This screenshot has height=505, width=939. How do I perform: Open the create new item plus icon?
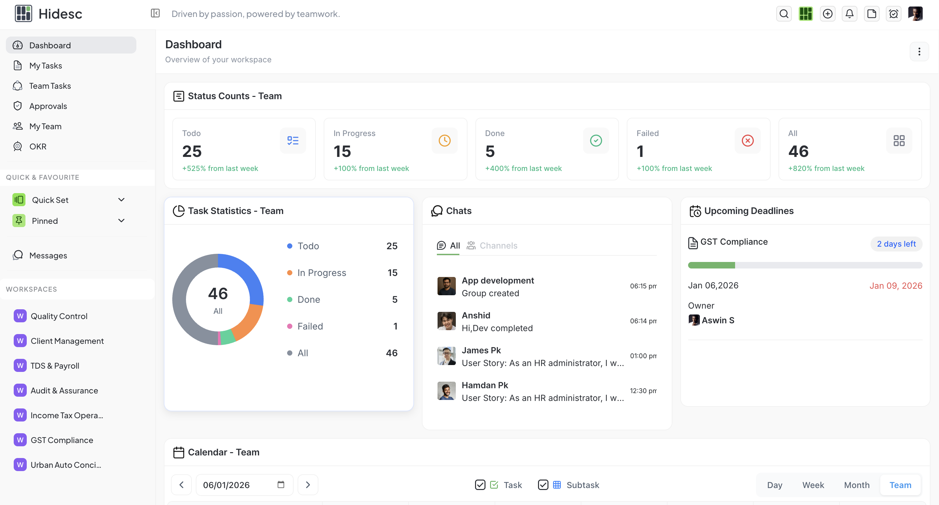coord(827,13)
